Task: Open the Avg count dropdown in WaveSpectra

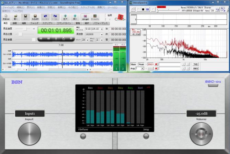Action: (x=143, y=69)
